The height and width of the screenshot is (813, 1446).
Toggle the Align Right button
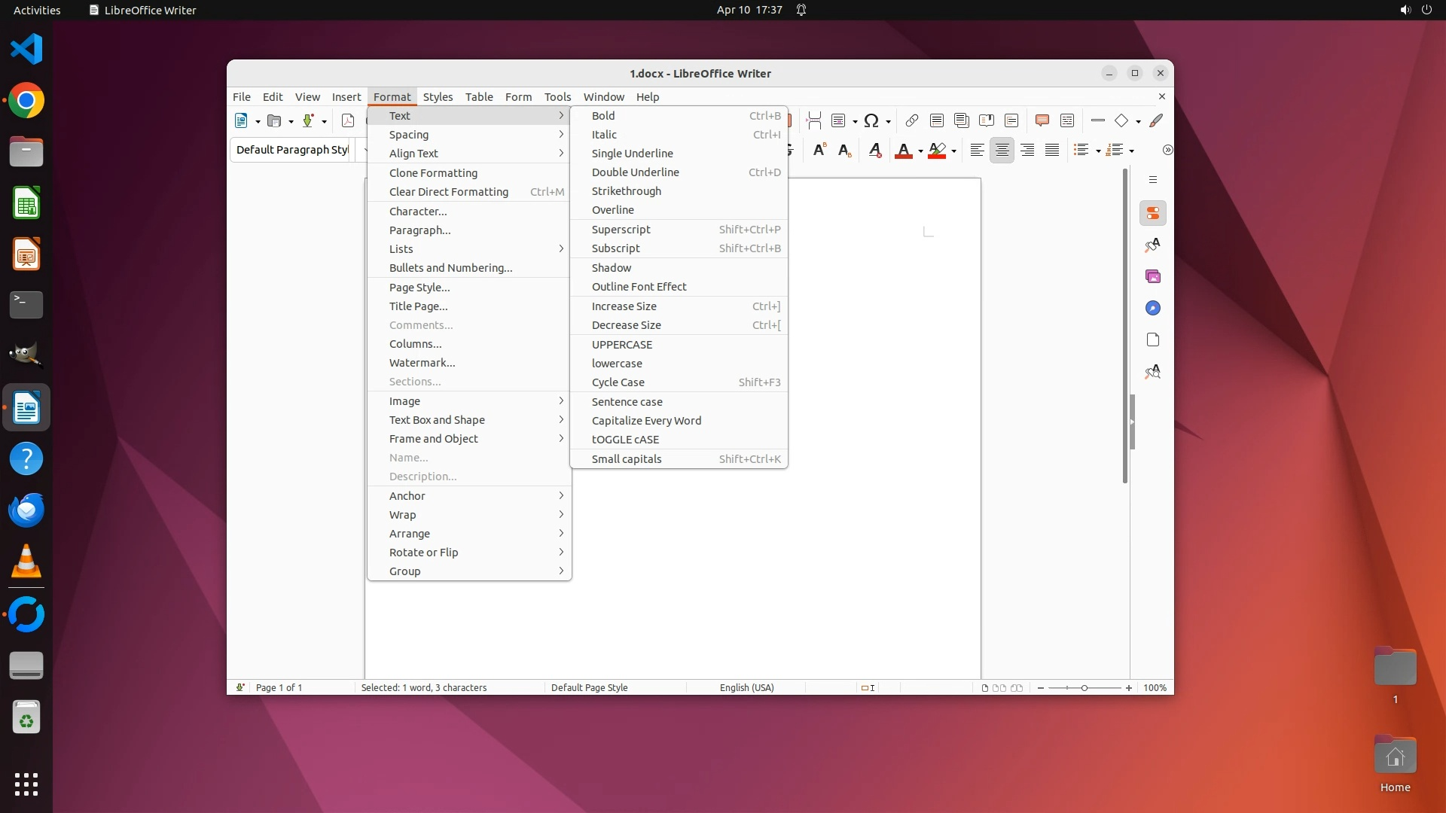tap(1027, 151)
